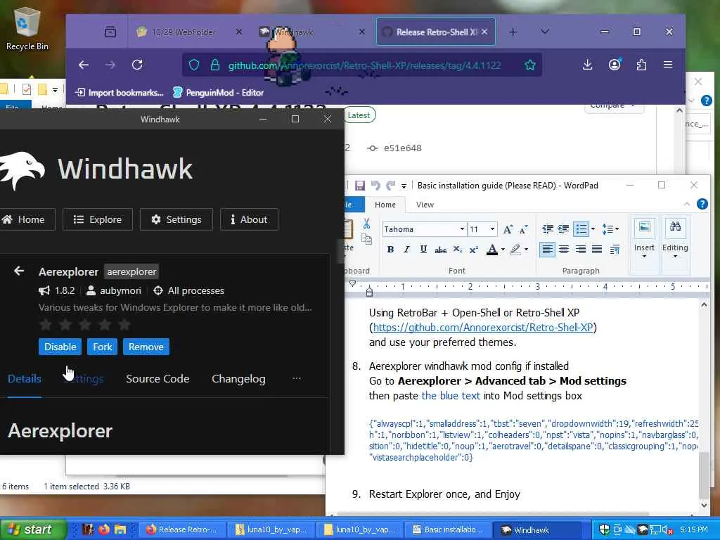Open paragraph settings dialog icon
The width and height of the screenshot is (720, 540).
(x=615, y=250)
